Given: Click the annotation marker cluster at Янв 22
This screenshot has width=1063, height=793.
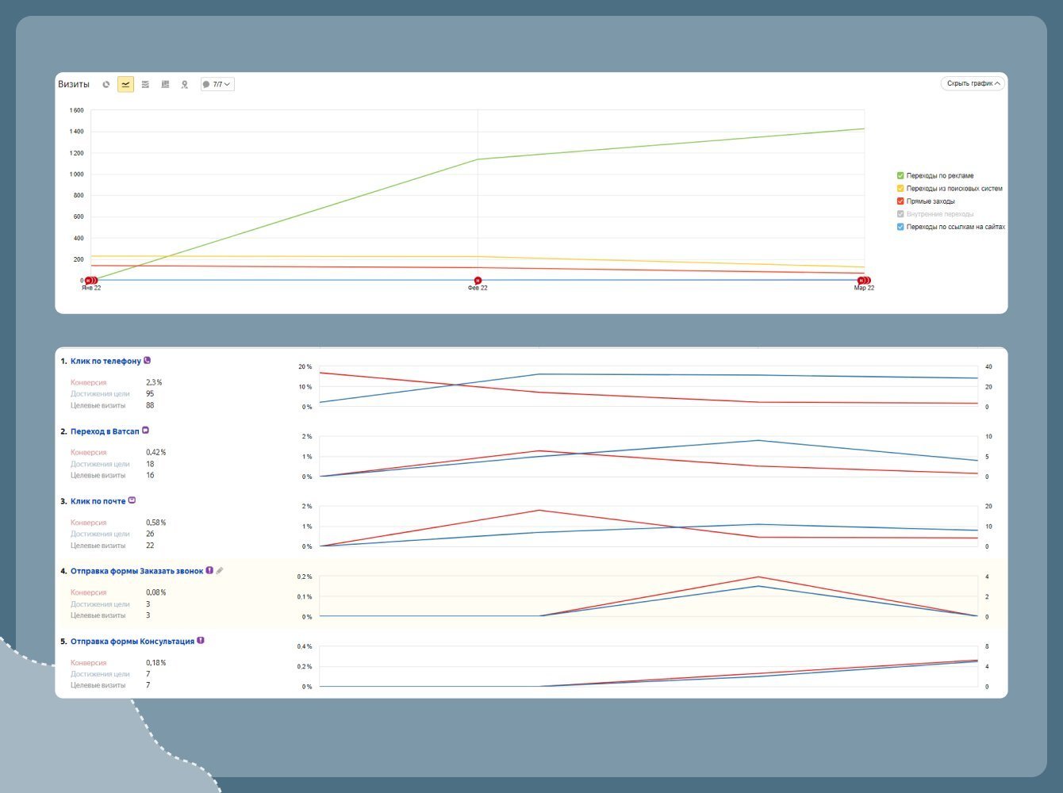Looking at the screenshot, I should pos(90,280).
